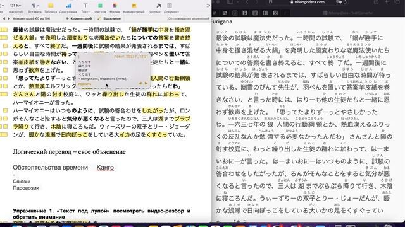Click the Комментарий toolbar icon

click(134, 6)
